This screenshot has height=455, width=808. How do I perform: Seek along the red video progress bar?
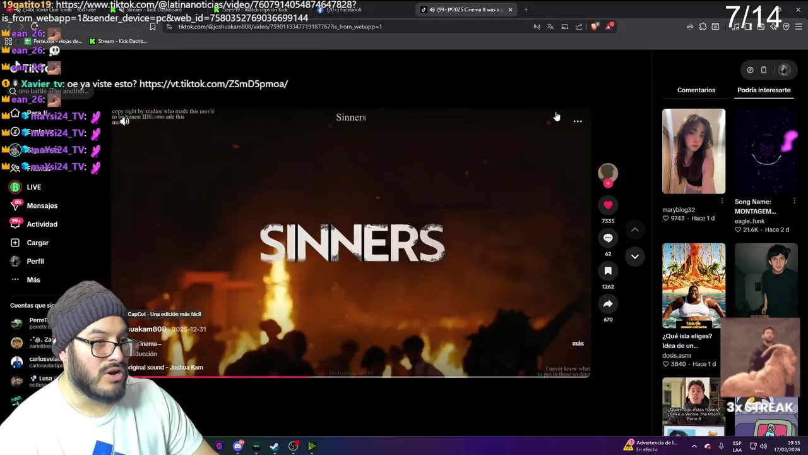point(351,377)
